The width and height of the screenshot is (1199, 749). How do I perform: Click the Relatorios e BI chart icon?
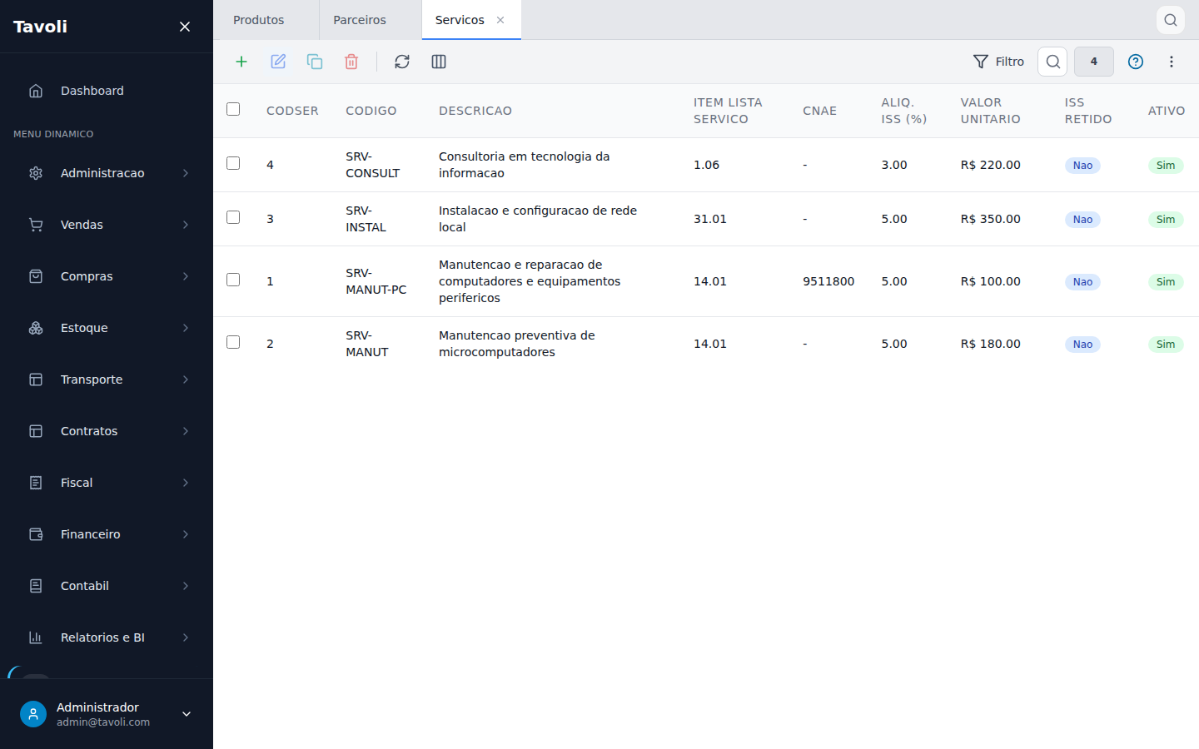click(36, 637)
